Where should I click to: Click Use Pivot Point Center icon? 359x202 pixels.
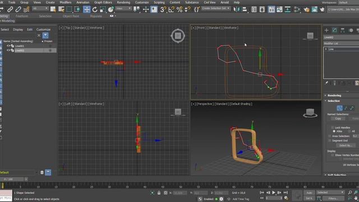[x=136, y=10]
